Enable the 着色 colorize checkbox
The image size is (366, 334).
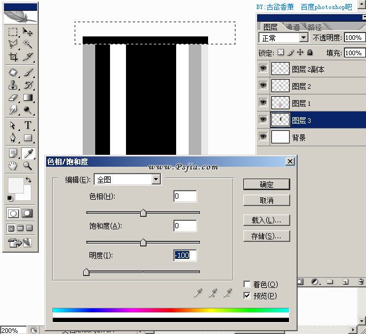(x=247, y=284)
